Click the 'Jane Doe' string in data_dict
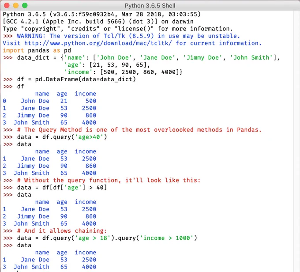The height and width of the screenshot is (272, 300). click(157, 58)
